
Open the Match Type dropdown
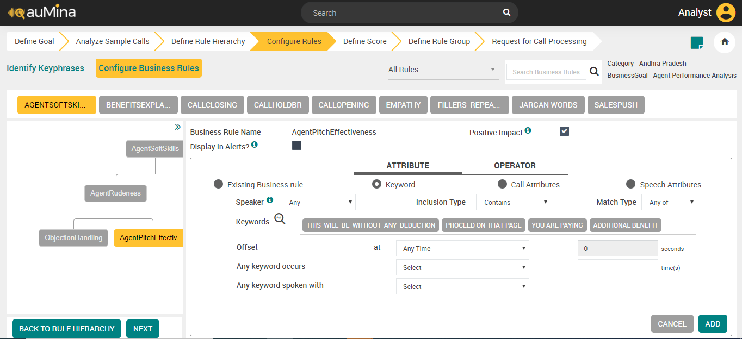click(x=669, y=202)
